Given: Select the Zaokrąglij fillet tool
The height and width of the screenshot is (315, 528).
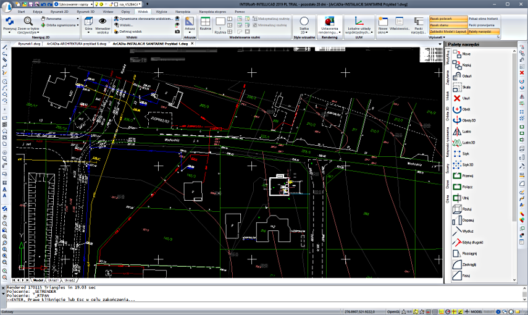Looking at the screenshot, I should pos(464,265).
